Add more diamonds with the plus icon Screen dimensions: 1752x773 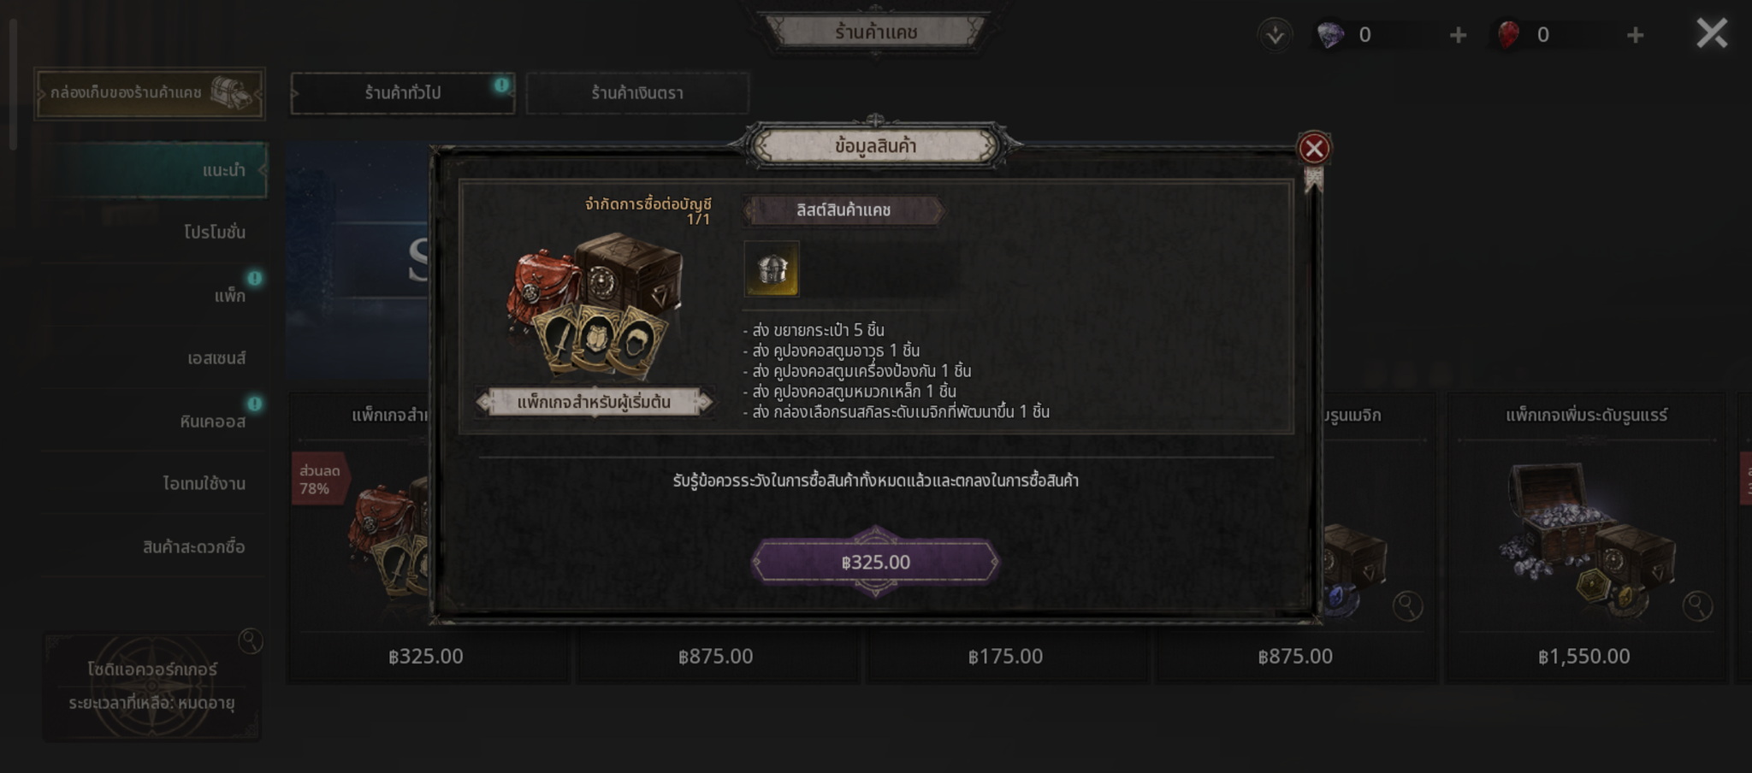[1459, 35]
